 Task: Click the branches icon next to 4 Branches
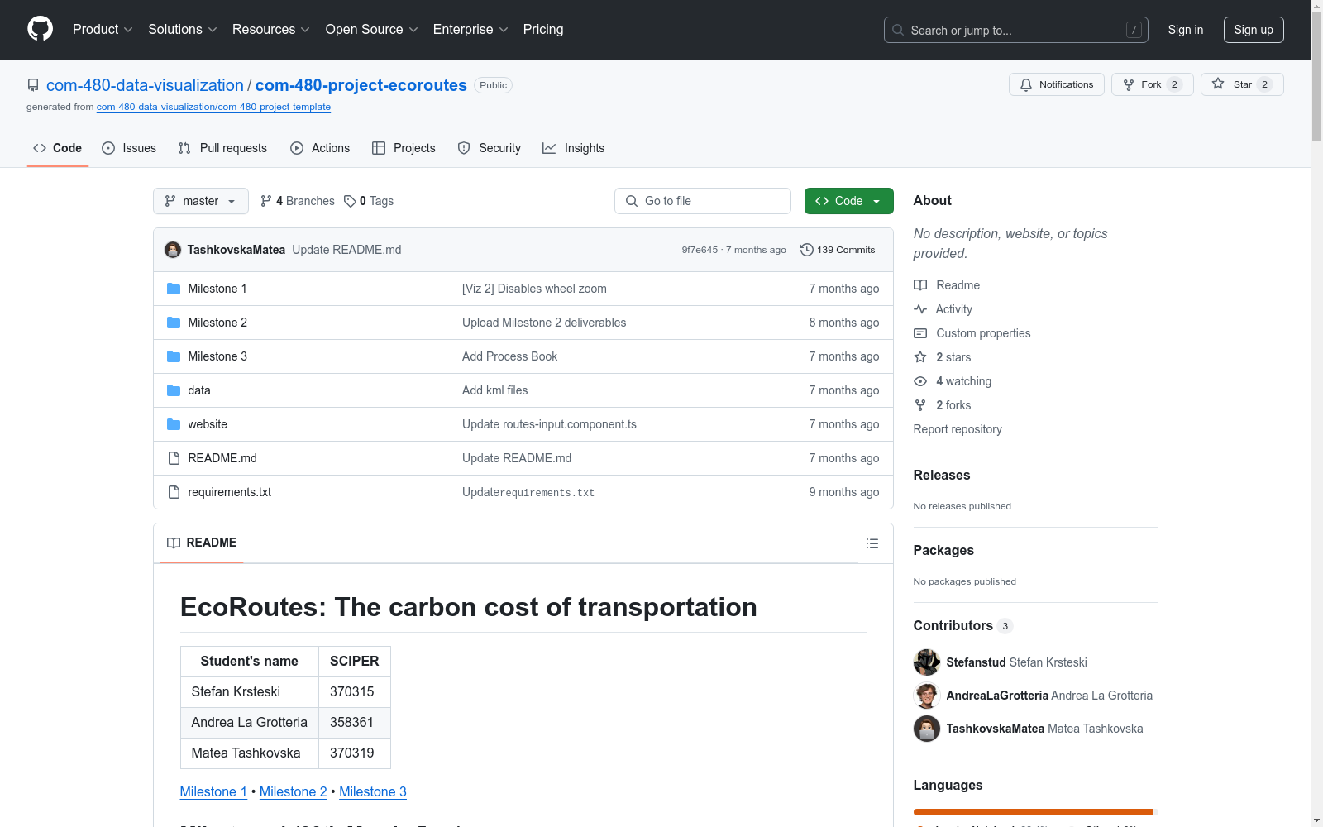(266, 201)
